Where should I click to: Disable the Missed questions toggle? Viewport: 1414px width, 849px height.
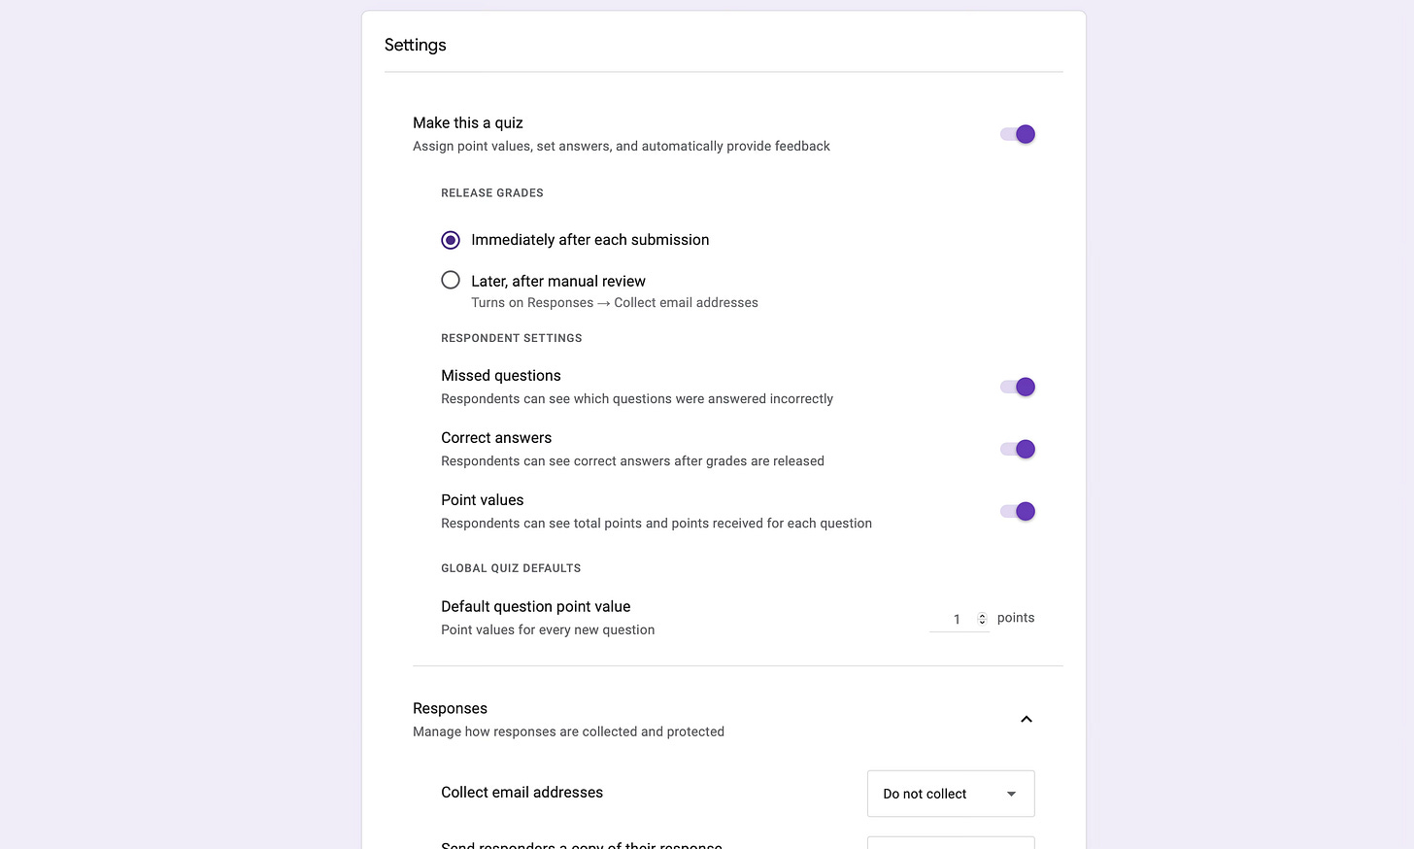coord(1018,387)
